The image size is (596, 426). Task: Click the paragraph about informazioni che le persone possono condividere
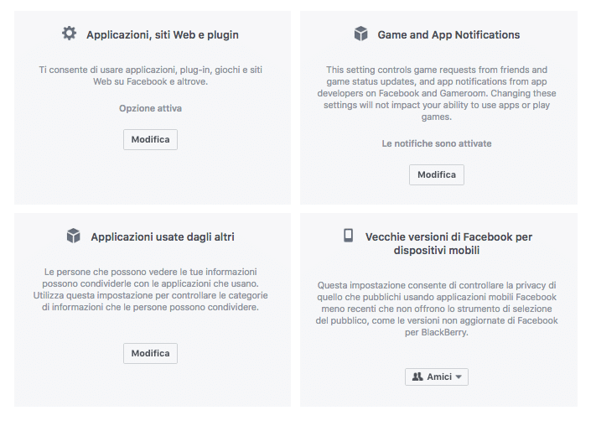coord(150,290)
